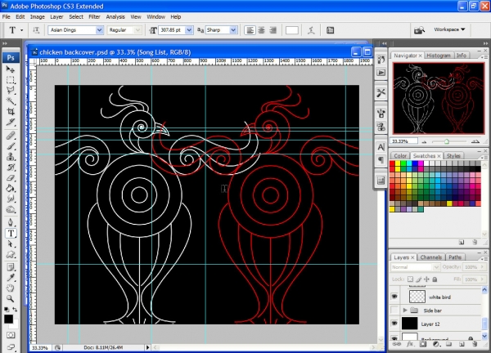Select the Zoom tool

coord(11,298)
